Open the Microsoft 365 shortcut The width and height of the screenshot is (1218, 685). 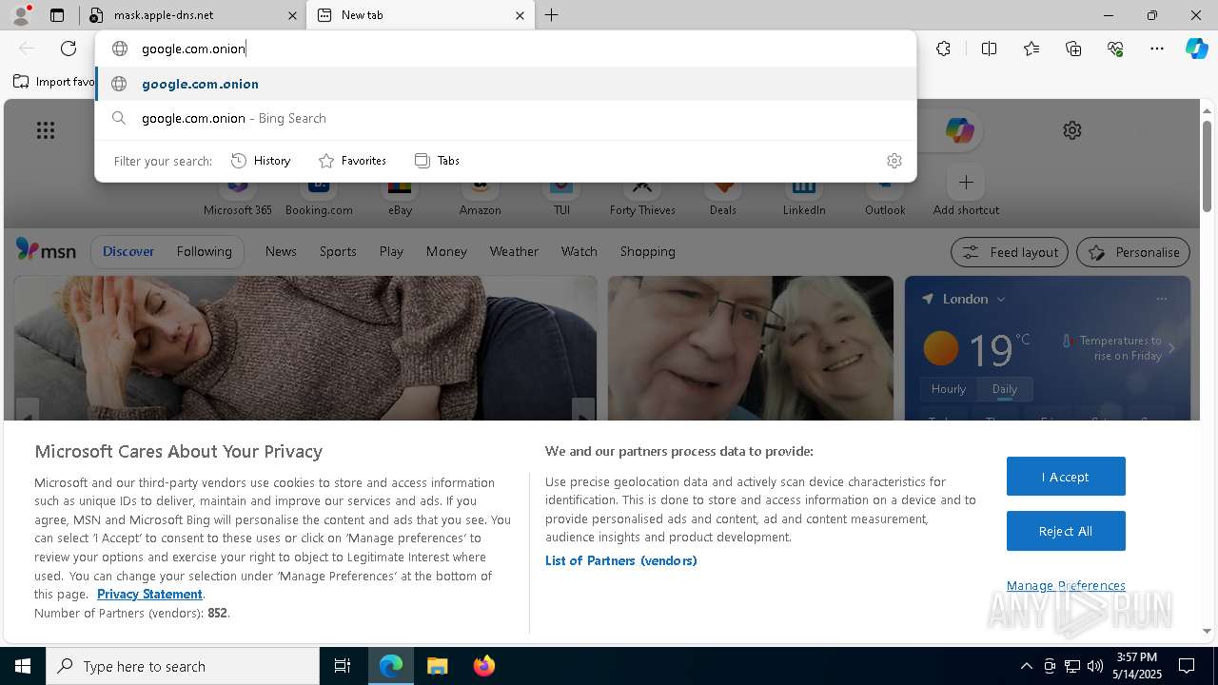click(238, 197)
